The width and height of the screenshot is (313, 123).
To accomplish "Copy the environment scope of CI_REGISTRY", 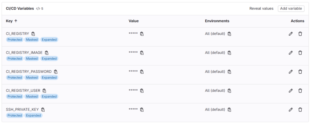I will (229, 34).
